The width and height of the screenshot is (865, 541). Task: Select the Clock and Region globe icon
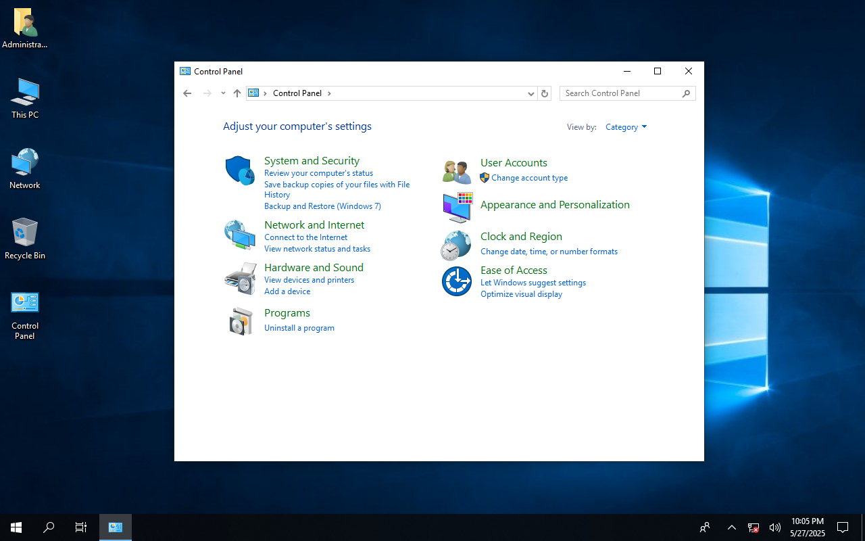tap(456, 245)
